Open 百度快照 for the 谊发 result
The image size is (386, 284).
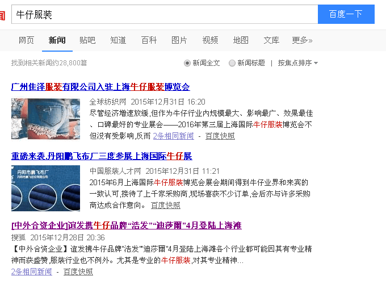(78, 272)
